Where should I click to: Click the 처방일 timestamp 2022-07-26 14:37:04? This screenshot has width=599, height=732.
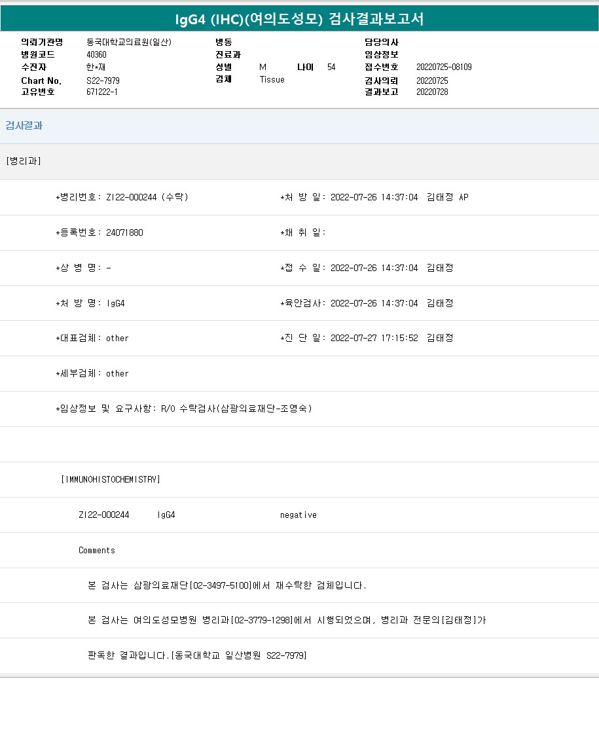click(x=374, y=197)
